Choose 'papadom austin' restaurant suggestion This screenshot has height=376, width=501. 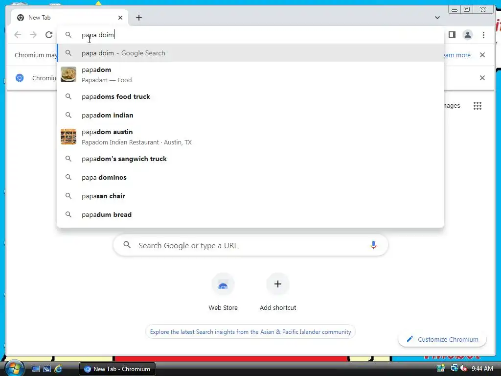[x=250, y=137]
